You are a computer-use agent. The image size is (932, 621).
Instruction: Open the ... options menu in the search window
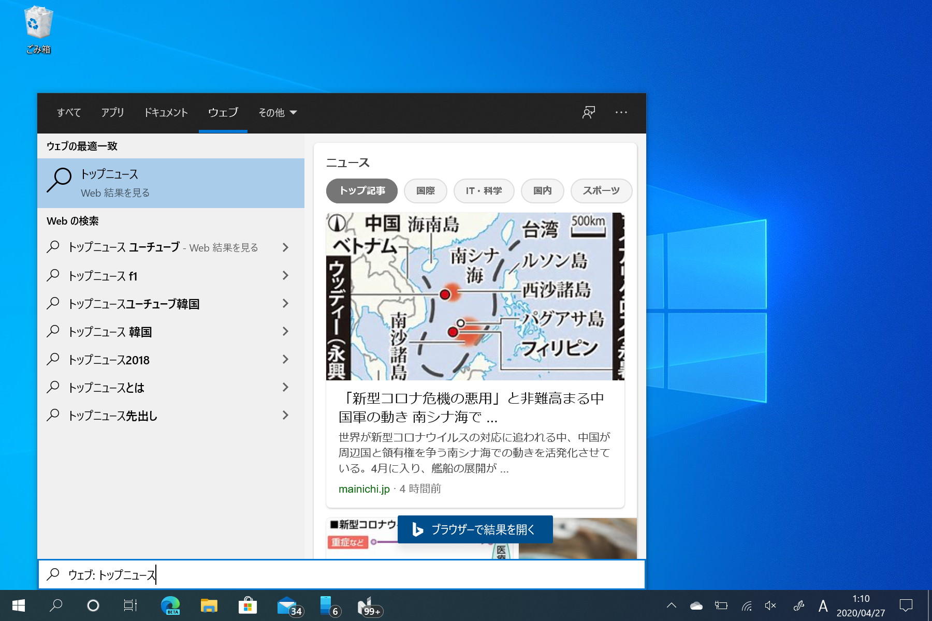(x=621, y=113)
